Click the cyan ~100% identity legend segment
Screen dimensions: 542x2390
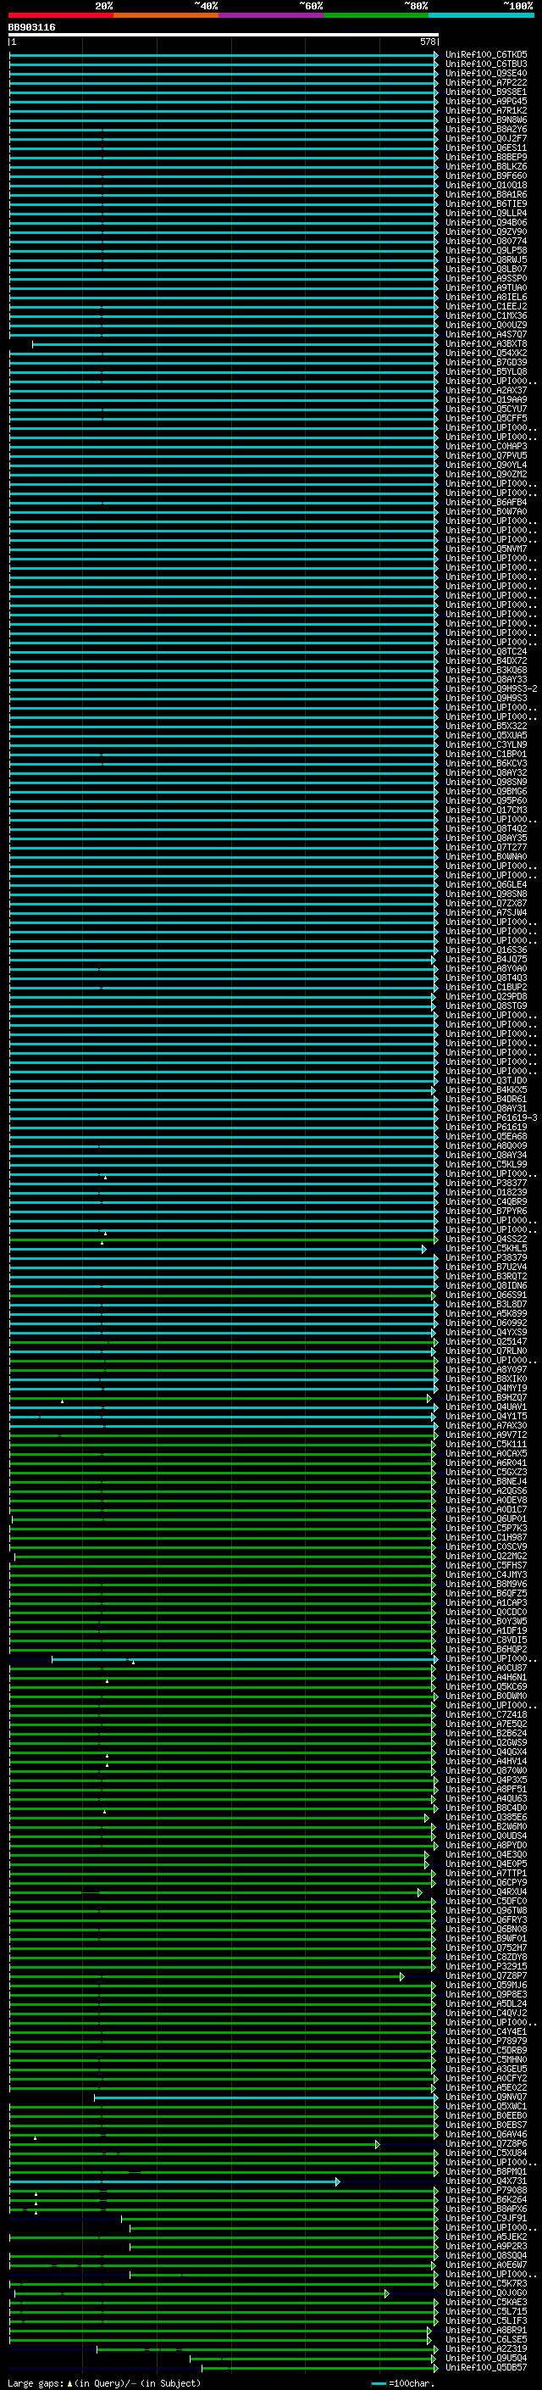[x=482, y=15]
